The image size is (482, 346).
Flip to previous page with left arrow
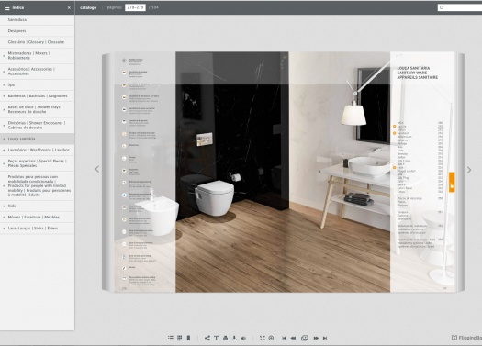coord(97,169)
